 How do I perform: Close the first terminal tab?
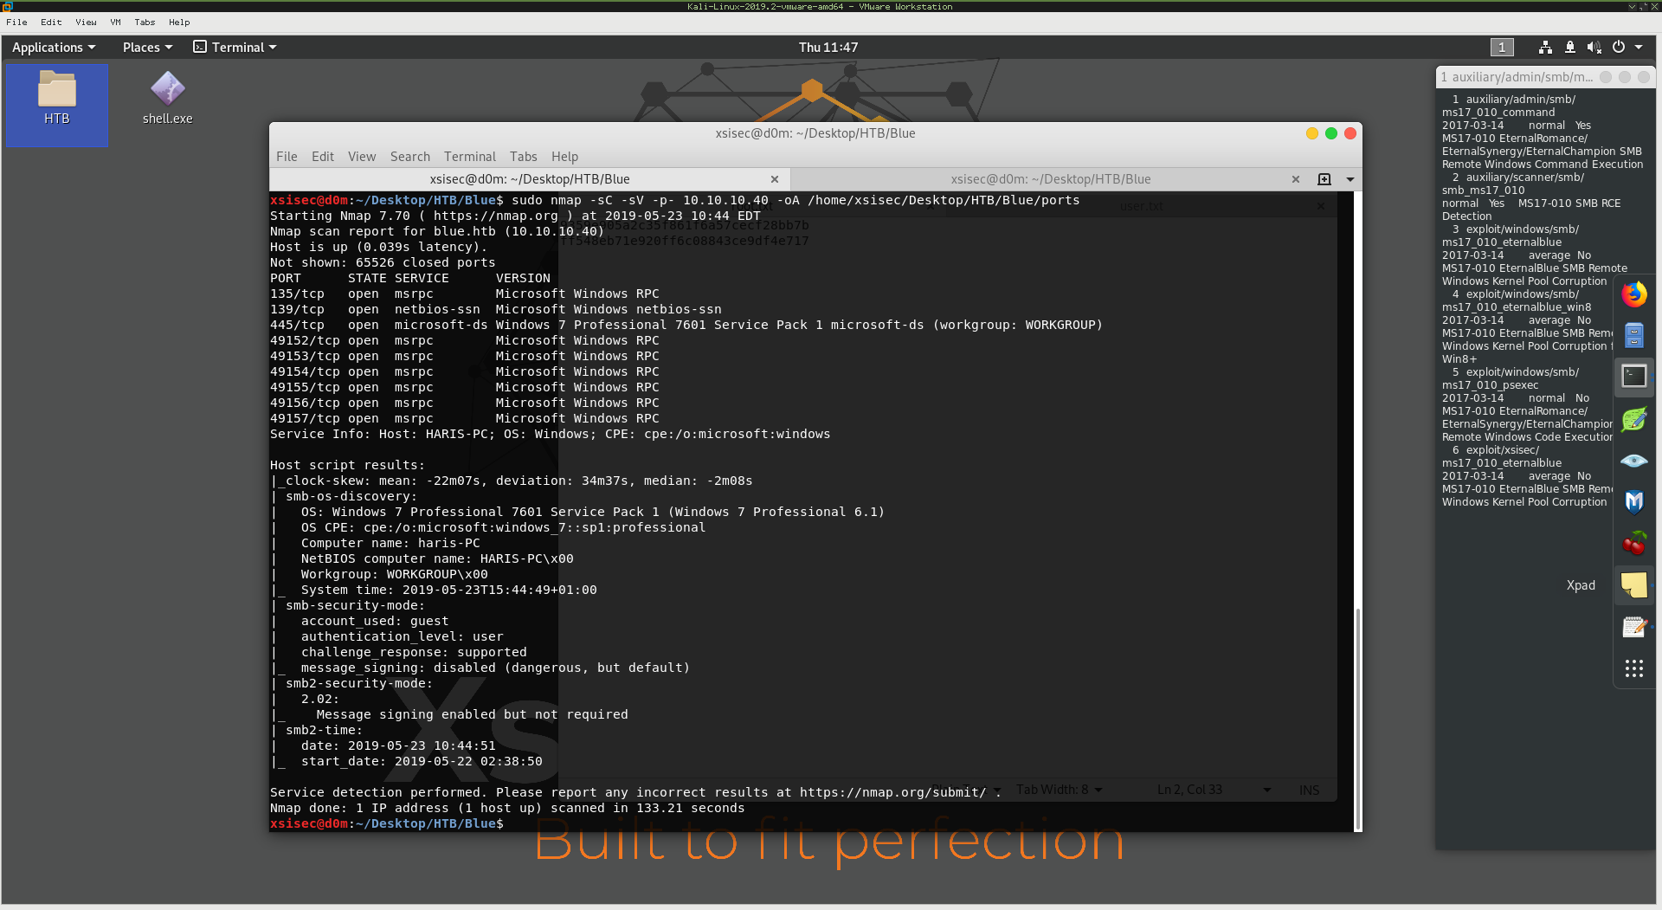tap(775, 179)
